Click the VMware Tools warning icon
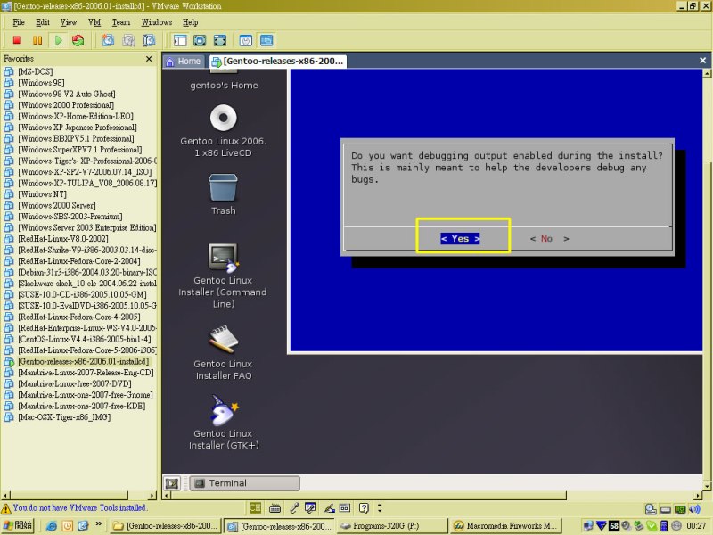This screenshot has height=535, width=713. [x=6, y=508]
